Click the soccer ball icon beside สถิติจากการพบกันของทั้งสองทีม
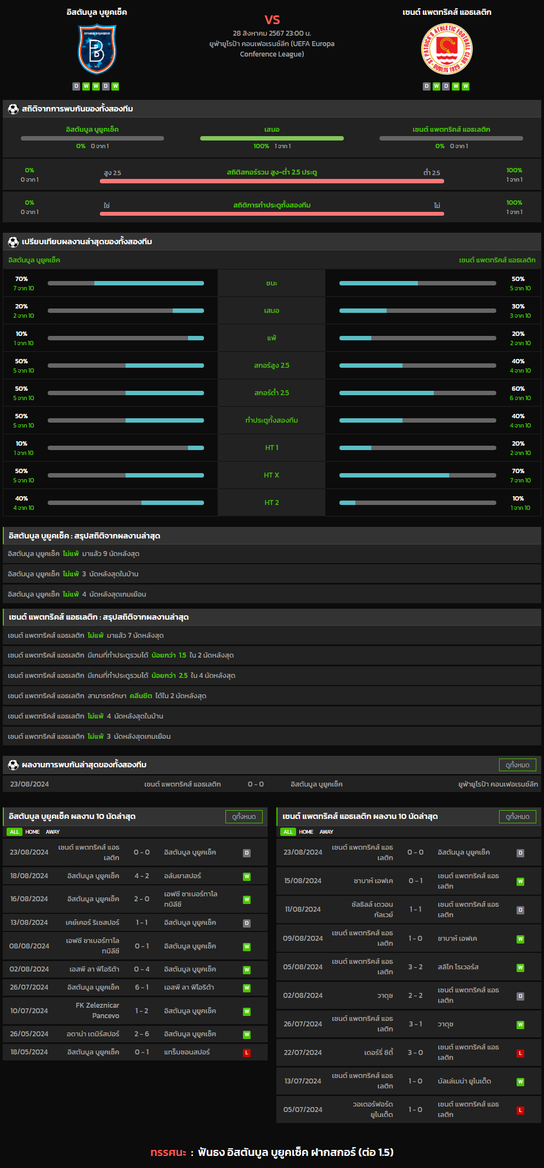Image resolution: width=544 pixels, height=1168 pixels. tap(13, 109)
